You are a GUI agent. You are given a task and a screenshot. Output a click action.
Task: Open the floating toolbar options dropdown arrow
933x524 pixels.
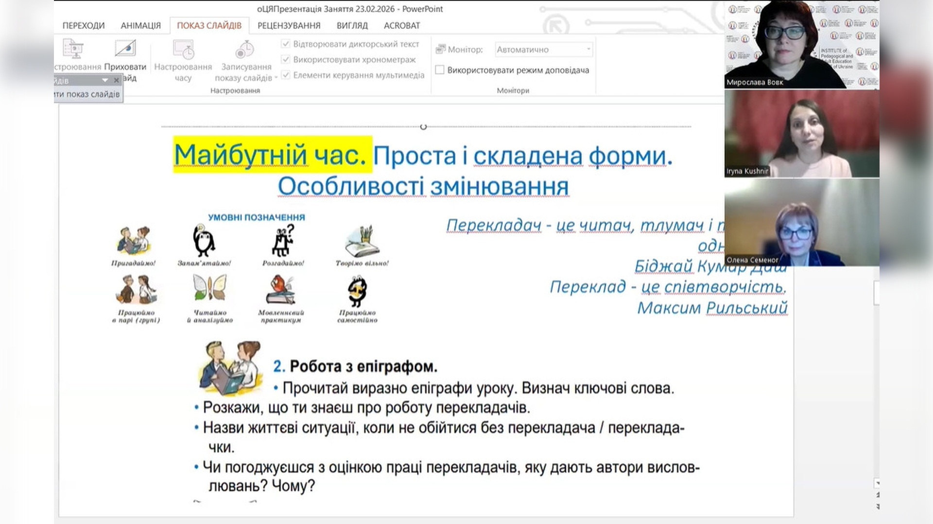105,81
